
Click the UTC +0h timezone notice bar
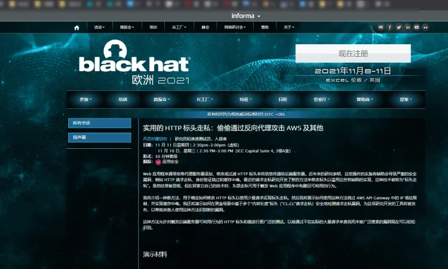[x=246, y=114]
